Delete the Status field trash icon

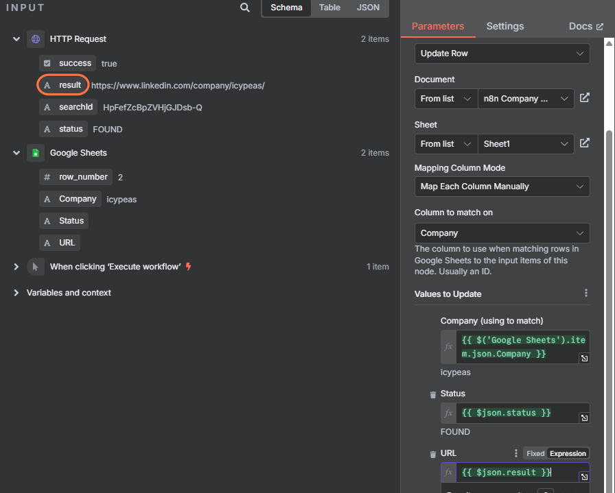coord(432,395)
